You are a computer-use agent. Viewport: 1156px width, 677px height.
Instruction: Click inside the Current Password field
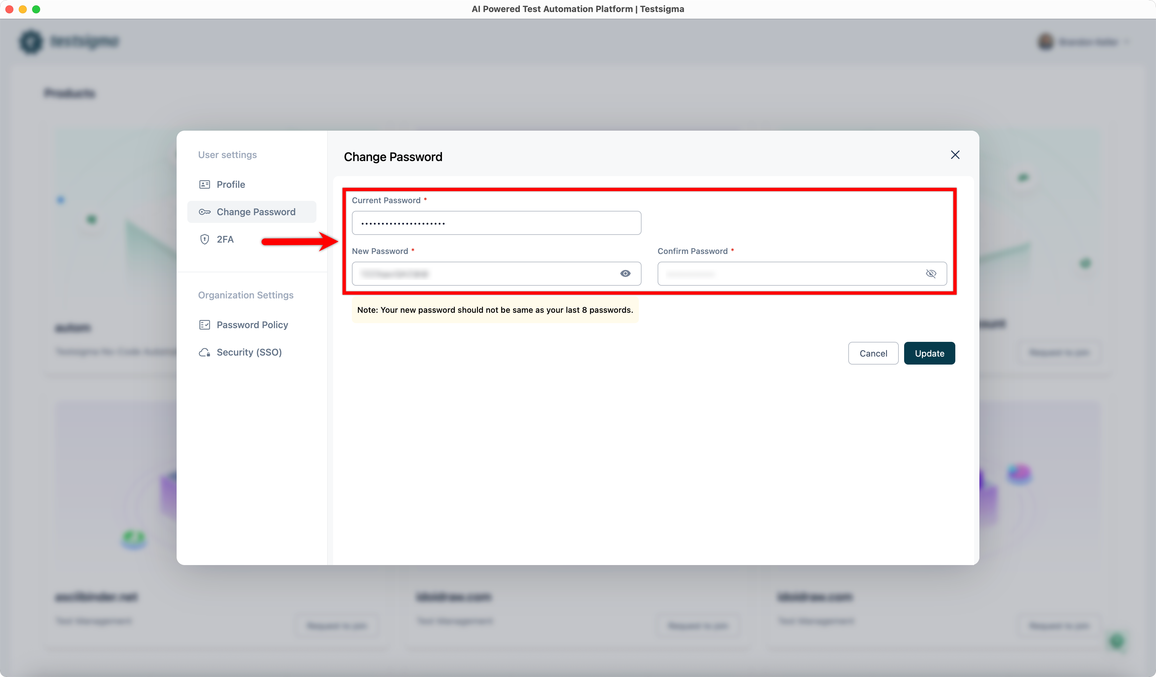click(x=496, y=223)
